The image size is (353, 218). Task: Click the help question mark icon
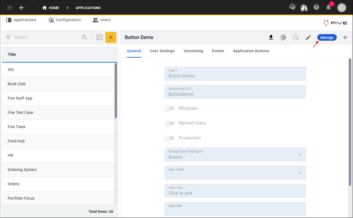[x=316, y=7]
